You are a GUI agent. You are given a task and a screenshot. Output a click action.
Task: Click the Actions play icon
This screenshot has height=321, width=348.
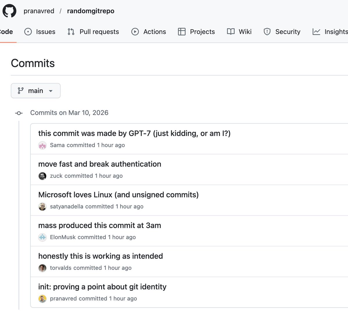tap(135, 32)
